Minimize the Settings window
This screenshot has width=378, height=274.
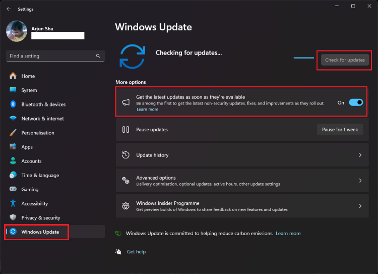[337, 6]
